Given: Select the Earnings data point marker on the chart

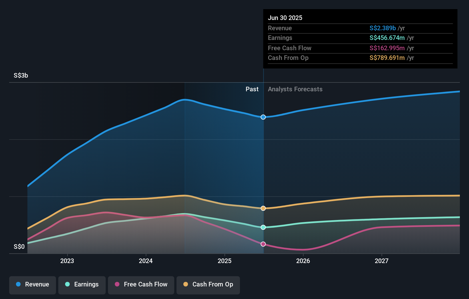Looking at the screenshot, I should [x=263, y=227].
